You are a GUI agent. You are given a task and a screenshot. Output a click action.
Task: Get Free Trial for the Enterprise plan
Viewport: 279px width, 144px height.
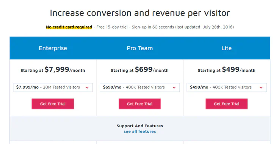tap(53, 104)
